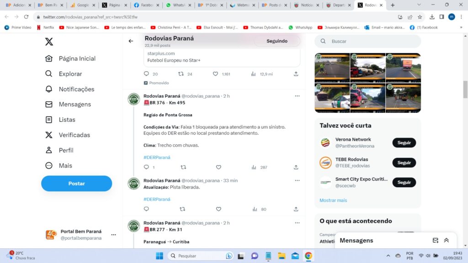Viewport: 468px width, 263px height.
Task: Click the Rodovias Paraná avatar on BR 376 post
Action: [x=134, y=99]
